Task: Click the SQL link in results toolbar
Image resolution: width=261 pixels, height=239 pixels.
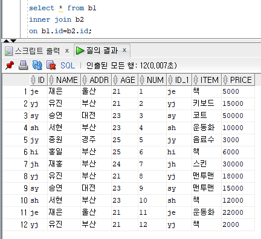Action: coord(68,65)
